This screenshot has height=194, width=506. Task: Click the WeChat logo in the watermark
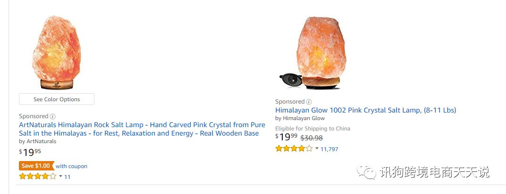[367, 172]
